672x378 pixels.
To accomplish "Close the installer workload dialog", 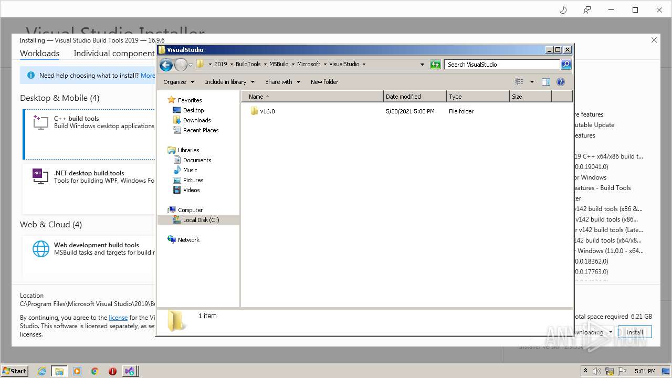I will click(x=654, y=40).
